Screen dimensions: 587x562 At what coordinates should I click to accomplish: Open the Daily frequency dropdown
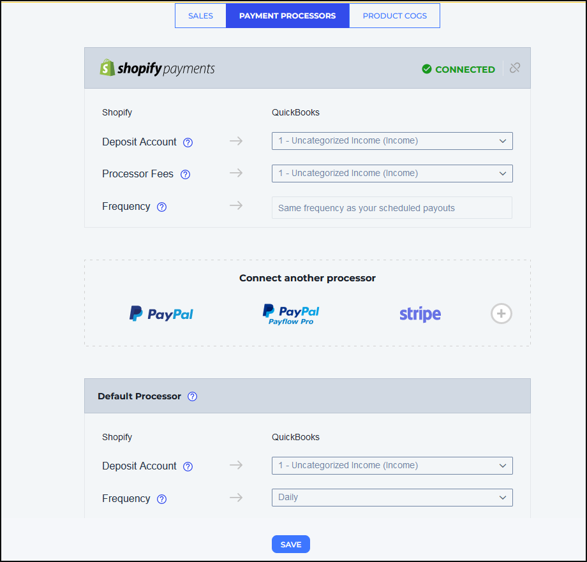pos(392,498)
